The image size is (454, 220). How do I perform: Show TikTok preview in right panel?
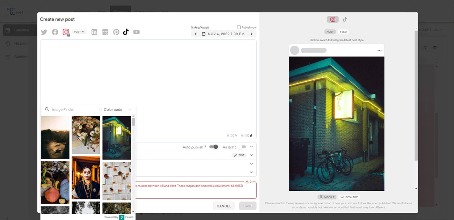tap(345, 20)
